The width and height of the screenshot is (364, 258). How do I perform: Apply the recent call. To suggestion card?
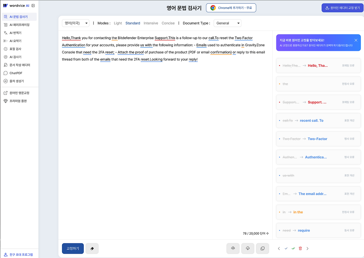pyautogui.click(x=318, y=120)
